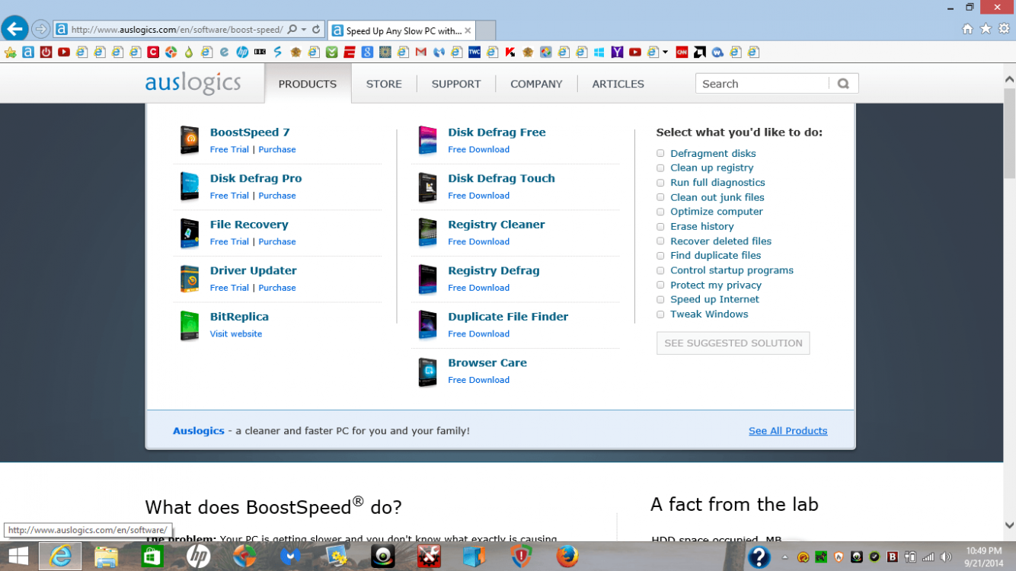1016x571 pixels.
Task: Click the Registry Defrag box icon
Action: (x=428, y=279)
